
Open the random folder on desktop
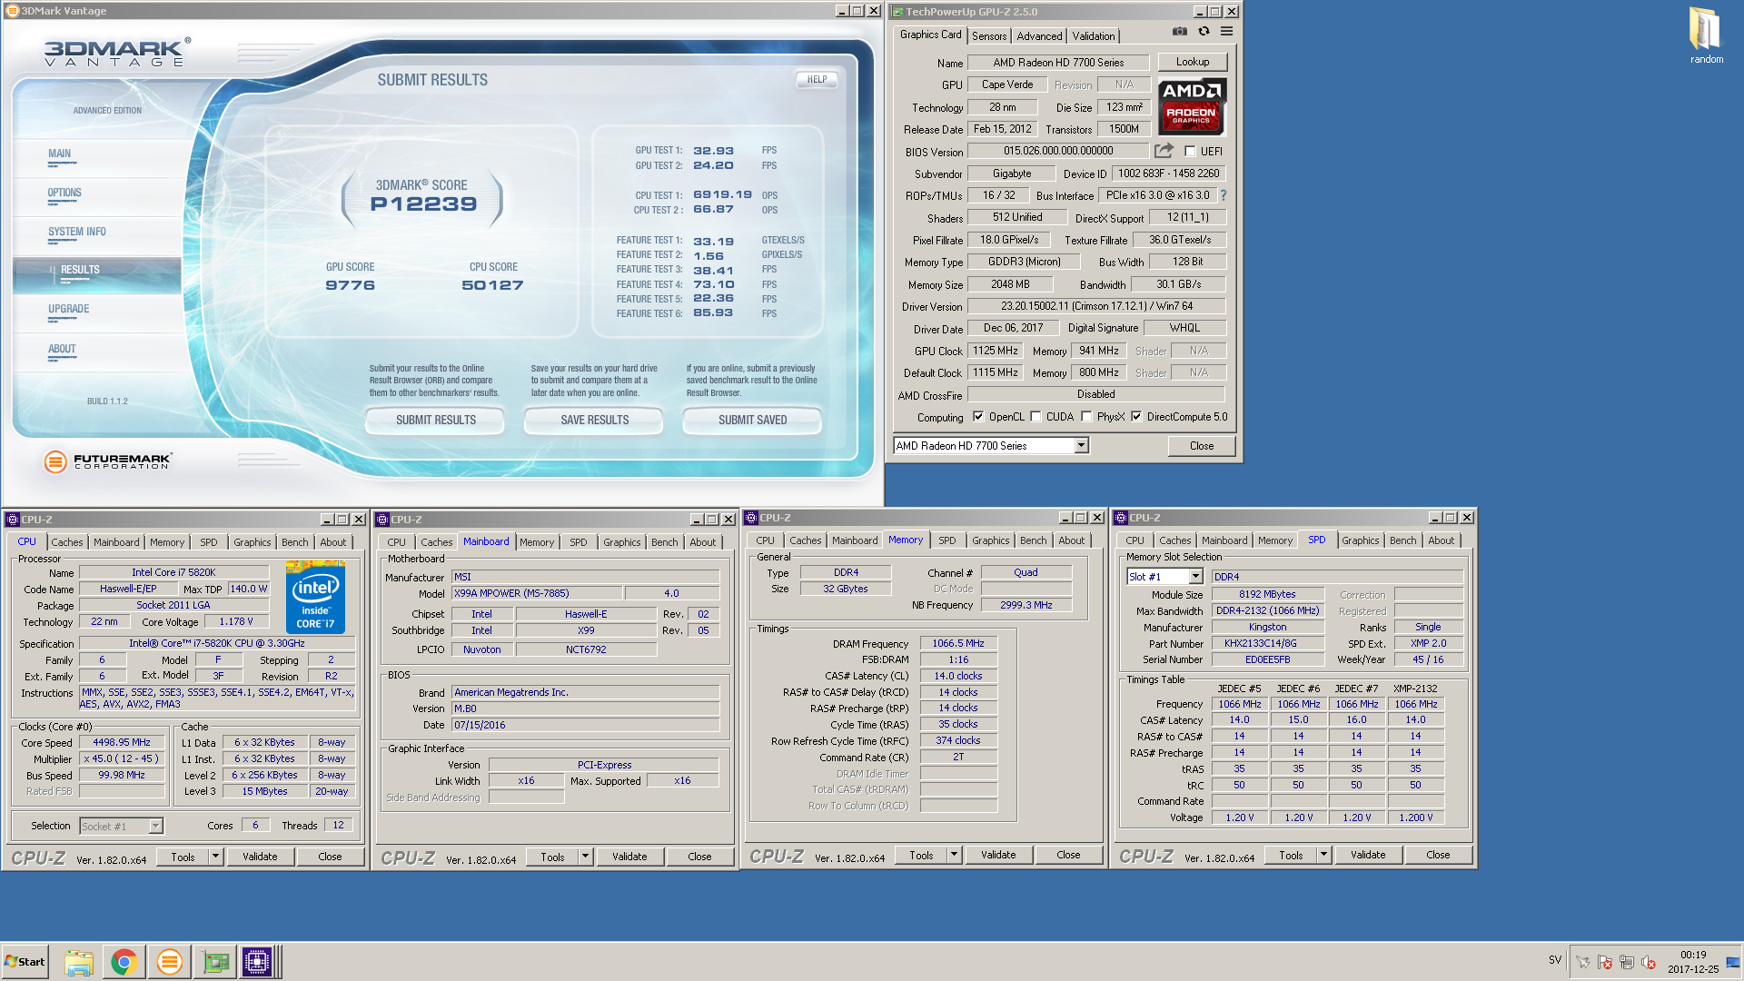tap(1706, 35)
